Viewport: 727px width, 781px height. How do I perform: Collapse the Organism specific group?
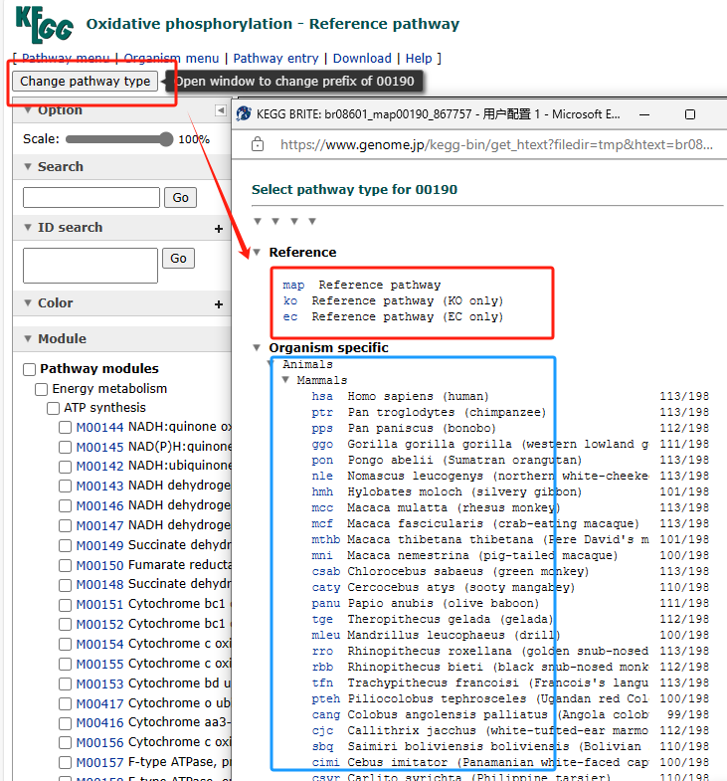[x=257, y=347]
